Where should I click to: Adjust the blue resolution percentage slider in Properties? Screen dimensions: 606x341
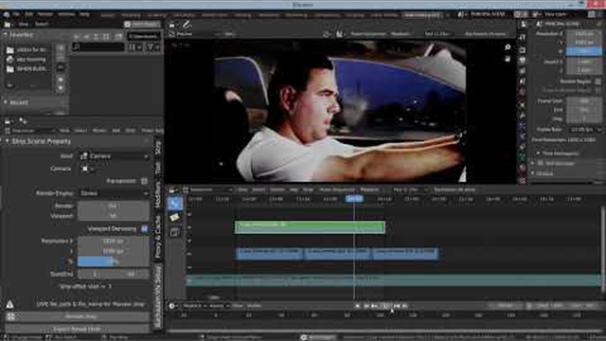(x=584, y=51)
